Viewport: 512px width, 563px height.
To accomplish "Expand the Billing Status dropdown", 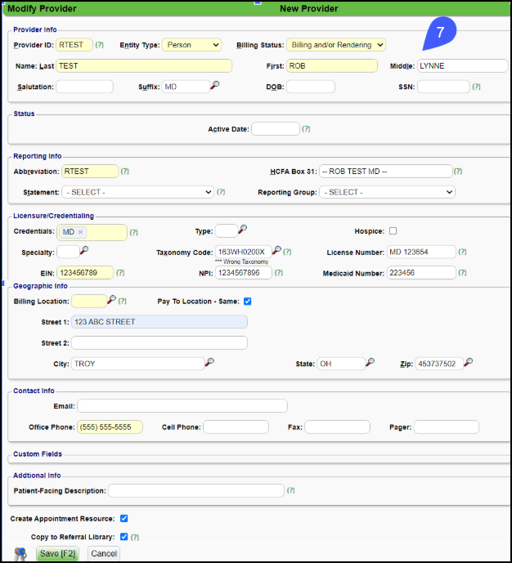I will click(x=335, y=45).
